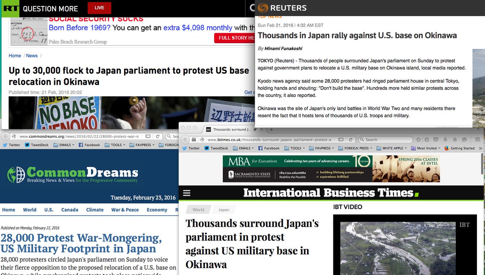Screen dimensions: 485x275
Task: Open TweetDeck bookmark in the CommonDreams window
Action: (37, 145)
